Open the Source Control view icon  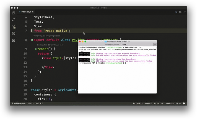(x=14, y=27)
